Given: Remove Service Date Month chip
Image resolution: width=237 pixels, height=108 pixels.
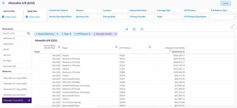Looking at the screenshot, I should [57, 34].
